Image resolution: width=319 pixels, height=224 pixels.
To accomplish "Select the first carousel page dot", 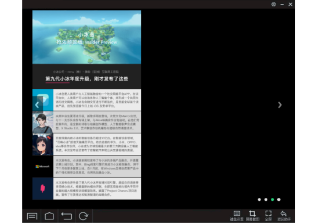I will click(259, 200).
